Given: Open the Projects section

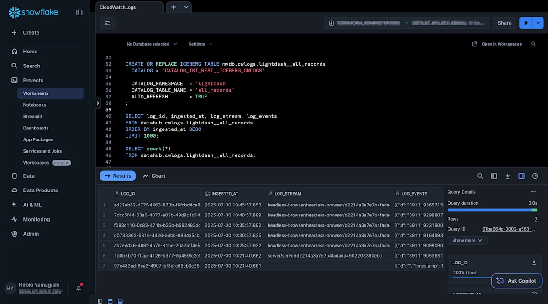Looking at the screenshot, I should [x=33, y=80].
